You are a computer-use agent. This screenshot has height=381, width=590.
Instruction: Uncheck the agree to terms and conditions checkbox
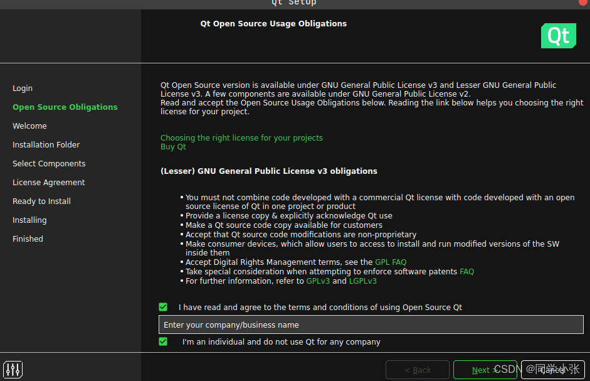163,307
